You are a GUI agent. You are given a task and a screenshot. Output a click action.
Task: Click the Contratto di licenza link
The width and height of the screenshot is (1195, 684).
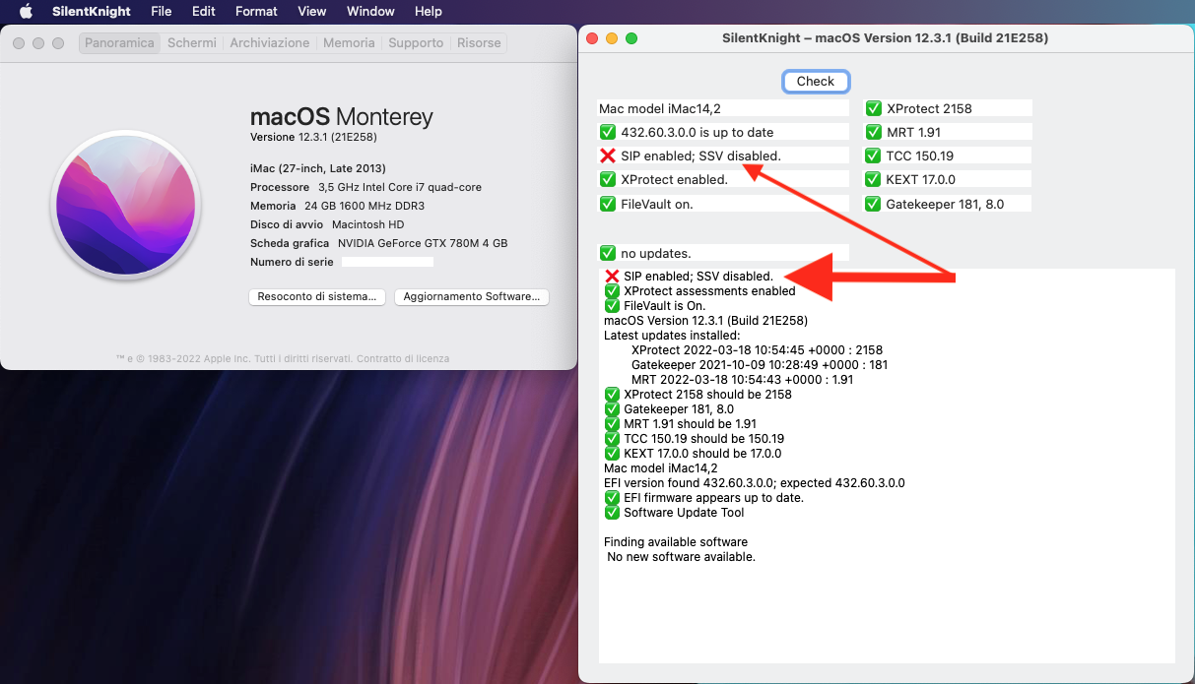(x=403, y=358)
